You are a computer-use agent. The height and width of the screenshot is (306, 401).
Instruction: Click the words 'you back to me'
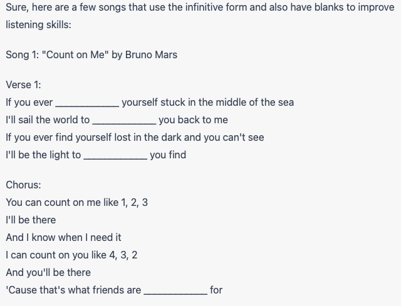click(x=194, y=120)
